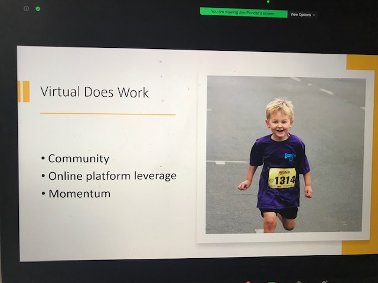Click the race bib number 1314
The image size is (378, 283).
(282, 179)
